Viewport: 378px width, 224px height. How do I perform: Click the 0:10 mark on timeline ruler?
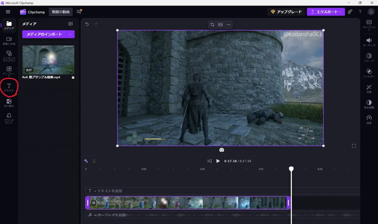point(203,169)
